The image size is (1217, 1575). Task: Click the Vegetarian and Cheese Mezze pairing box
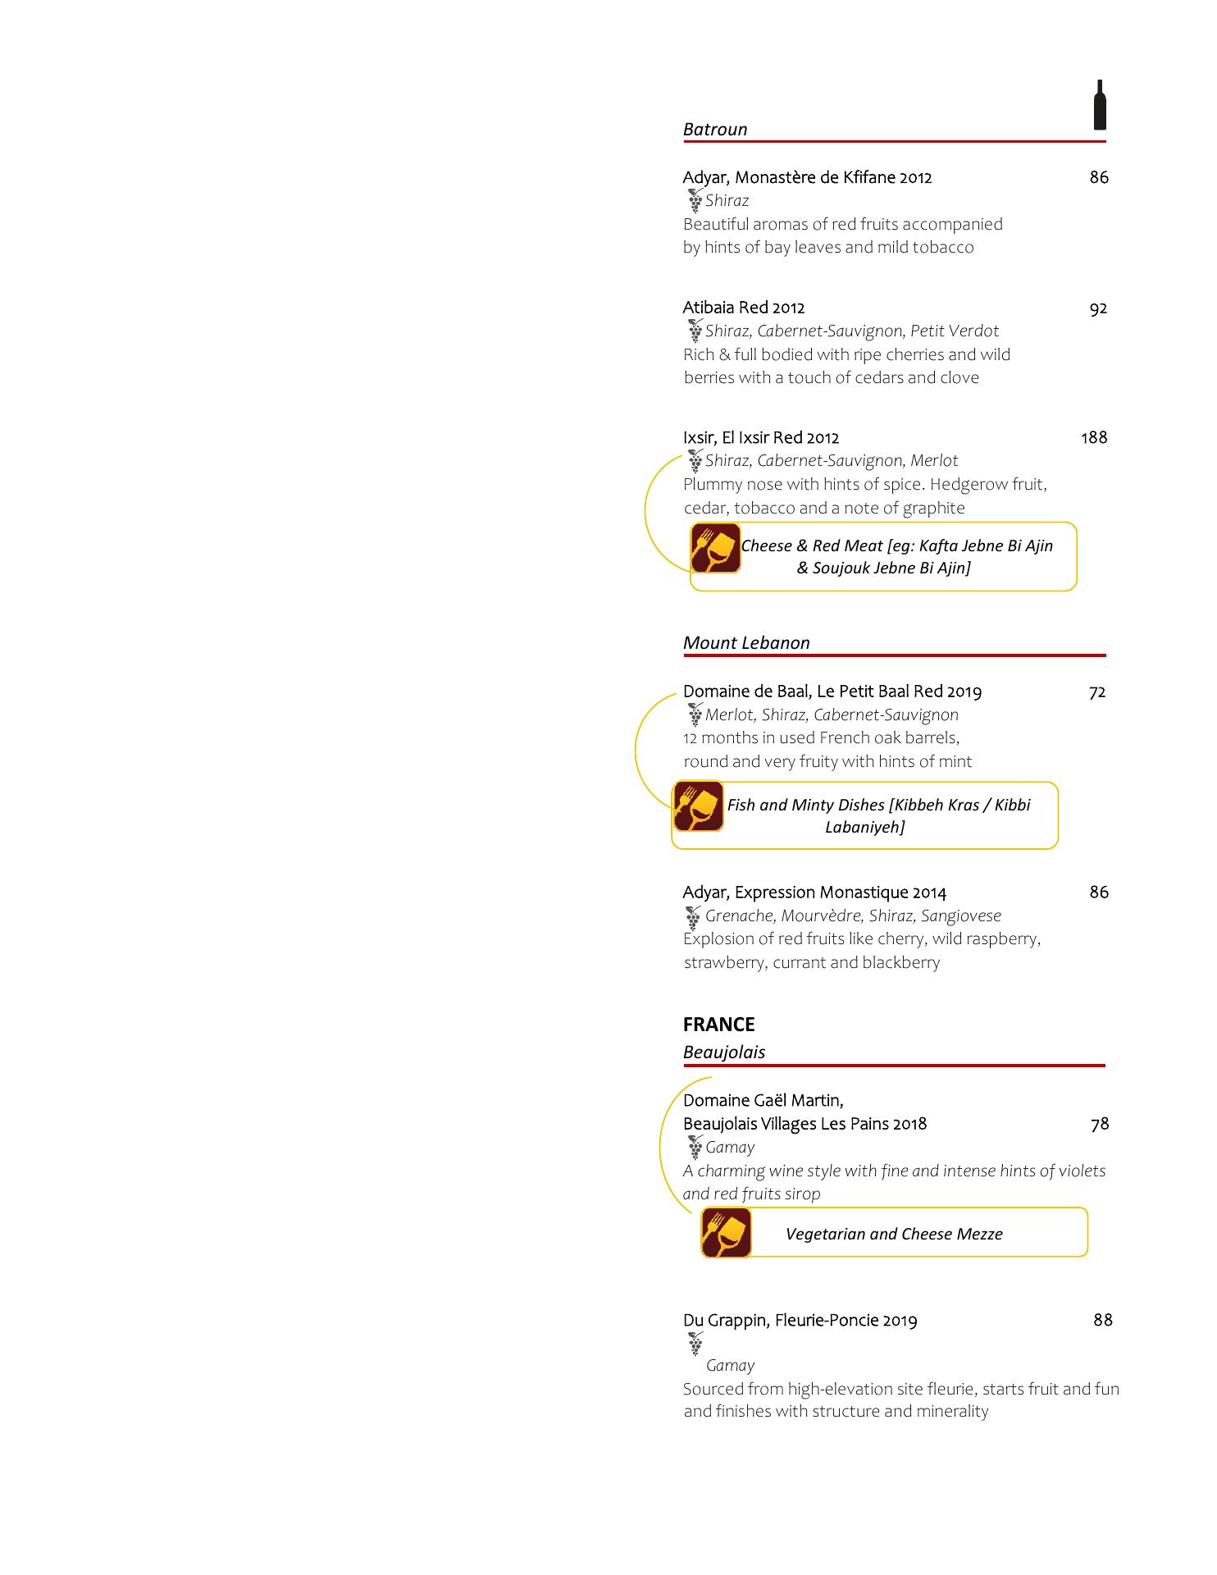coord(894,1232)
